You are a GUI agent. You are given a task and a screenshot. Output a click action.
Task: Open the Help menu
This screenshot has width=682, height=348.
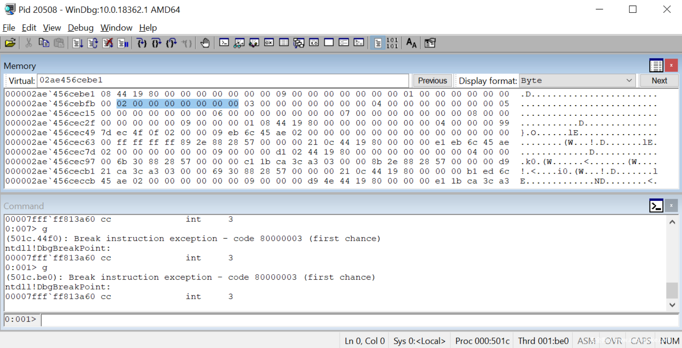click(148, 28)
